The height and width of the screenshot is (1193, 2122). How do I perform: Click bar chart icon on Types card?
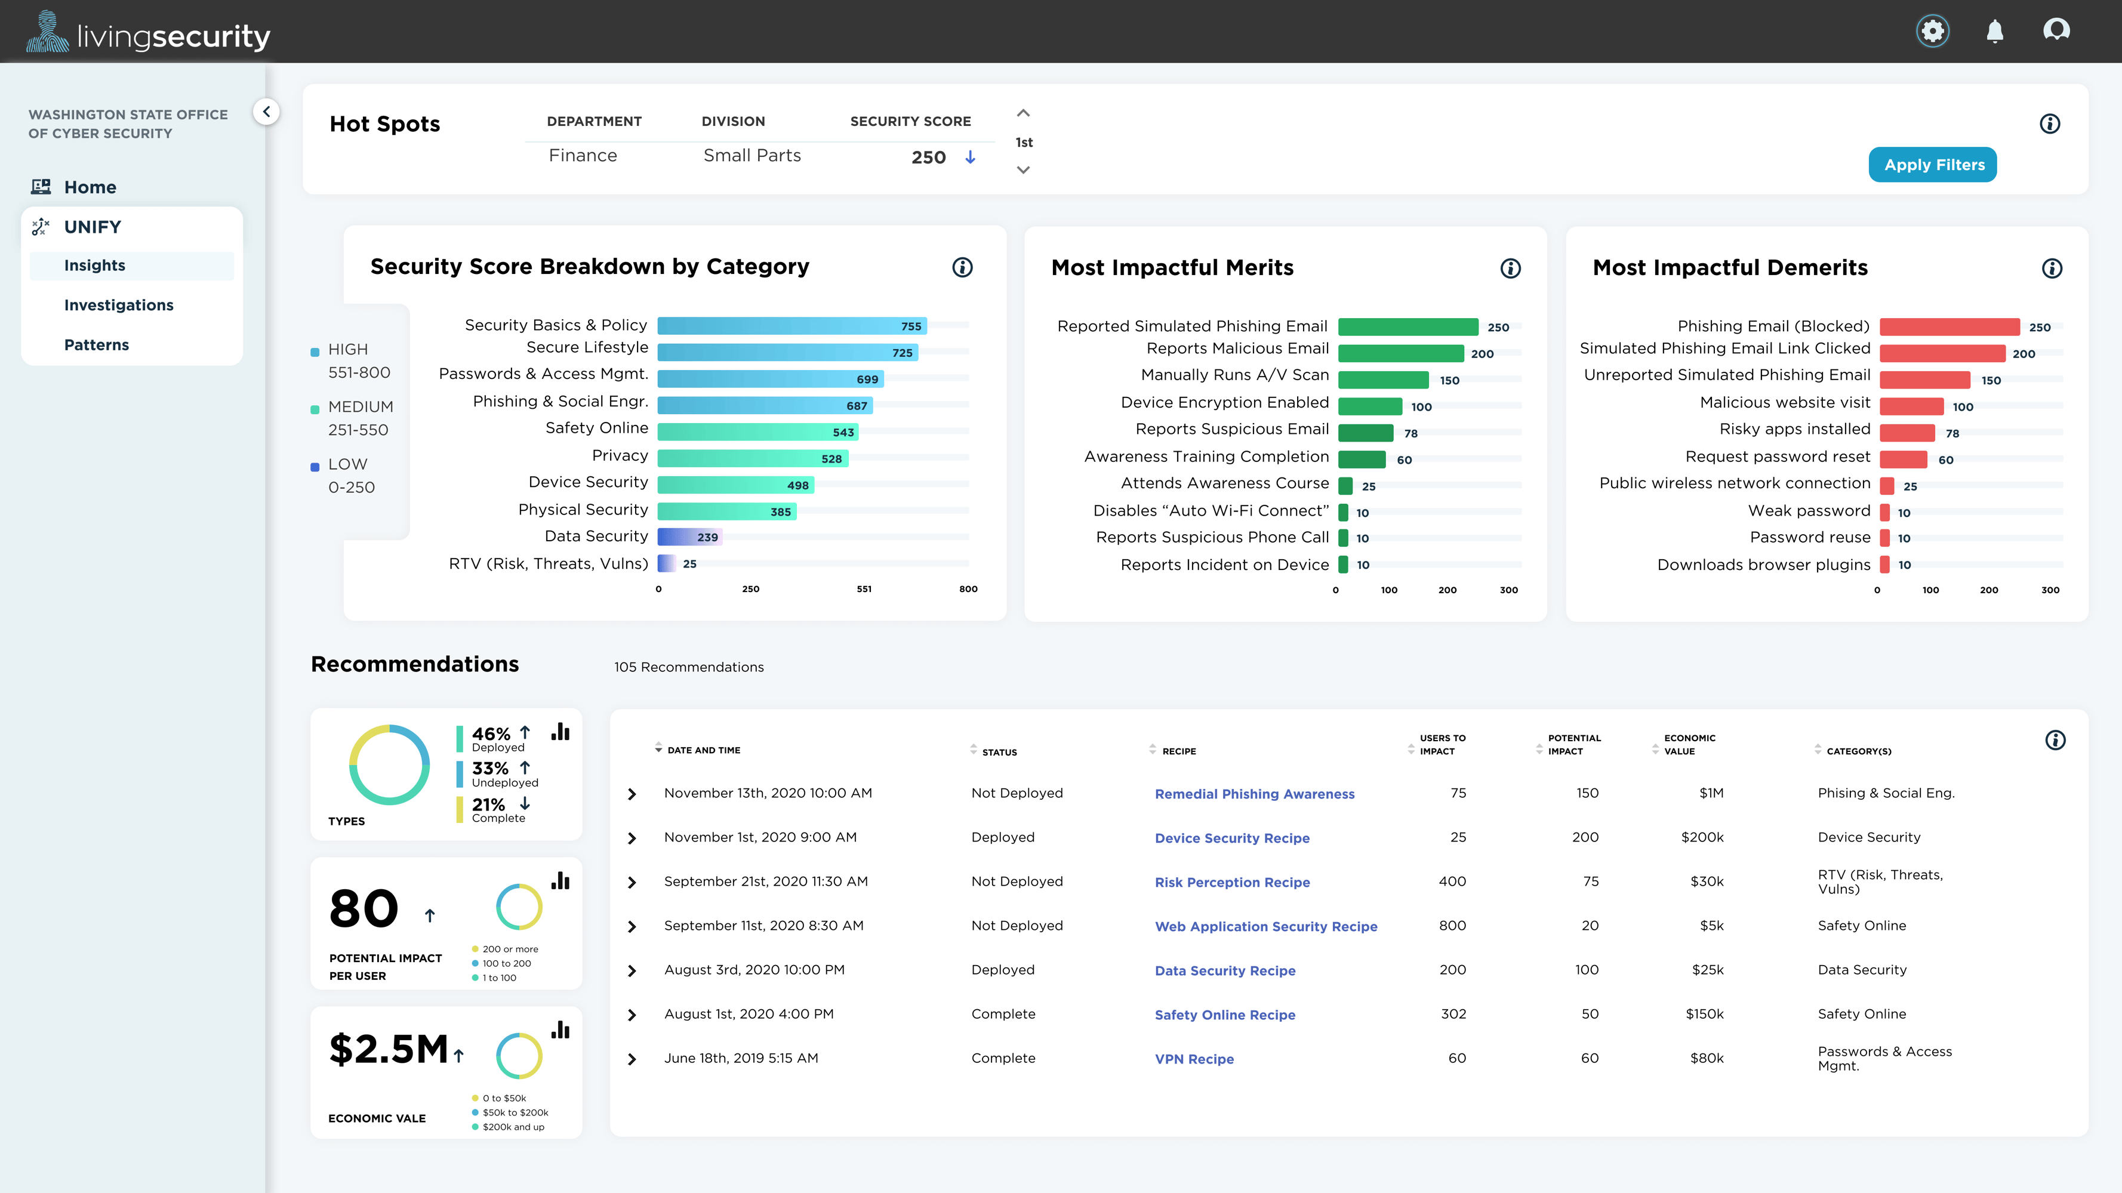tap(560, 731)
